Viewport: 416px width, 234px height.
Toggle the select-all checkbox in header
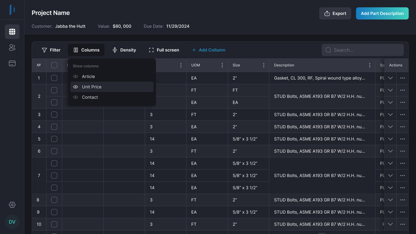tap(54, 65)
